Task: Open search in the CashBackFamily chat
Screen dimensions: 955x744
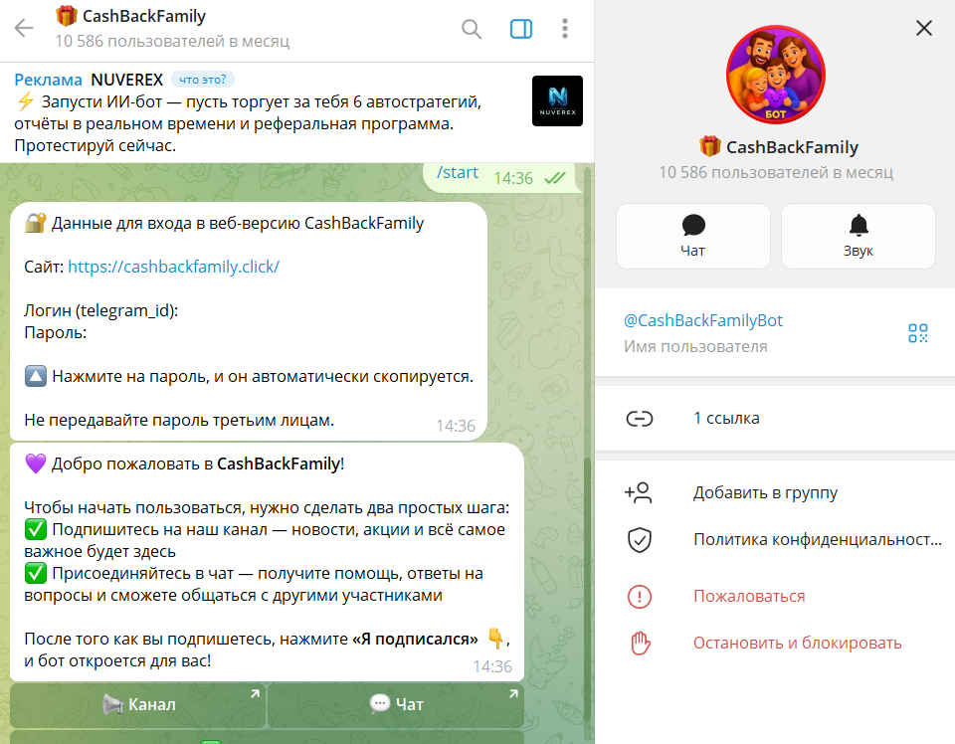Action: pos(472,29)
